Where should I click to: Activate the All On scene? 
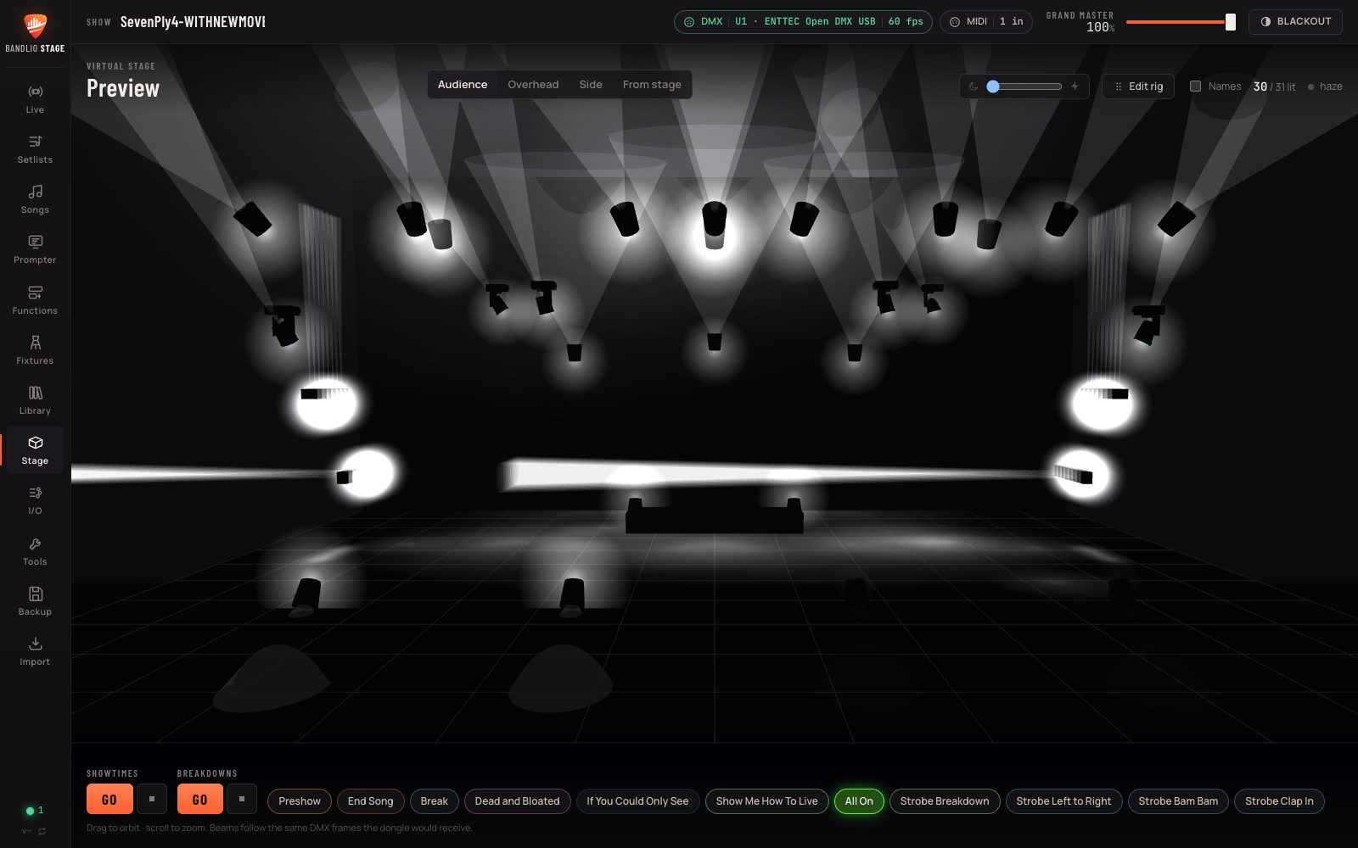tap(859, 801)
